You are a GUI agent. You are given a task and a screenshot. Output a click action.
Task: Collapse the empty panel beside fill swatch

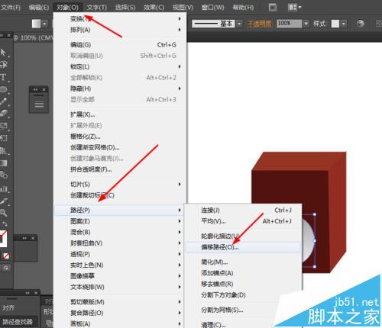coord(24,238)
